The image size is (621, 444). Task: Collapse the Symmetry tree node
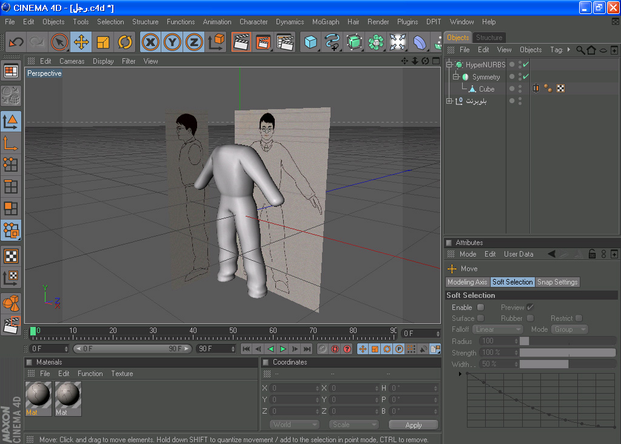point(456,77)
